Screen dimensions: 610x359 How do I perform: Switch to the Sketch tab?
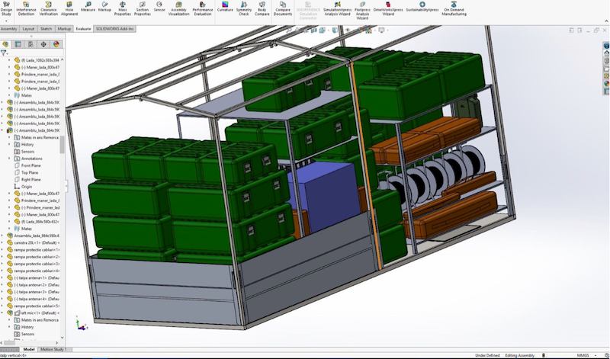coord(45,28)
